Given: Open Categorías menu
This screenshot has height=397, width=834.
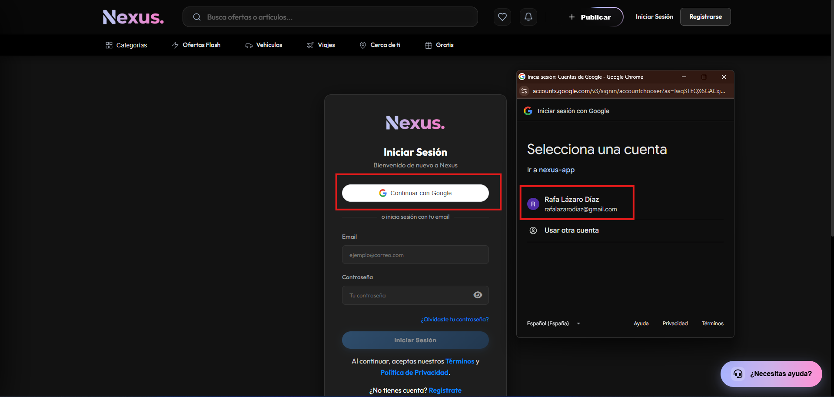Looking at the screenshot, I should (x=126, y=45).
